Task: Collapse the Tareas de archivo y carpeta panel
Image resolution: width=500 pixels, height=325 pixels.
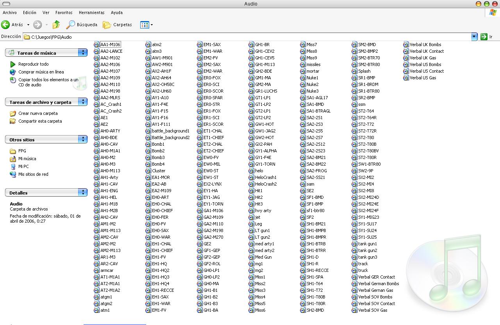Action: click(x=82, y=102)
